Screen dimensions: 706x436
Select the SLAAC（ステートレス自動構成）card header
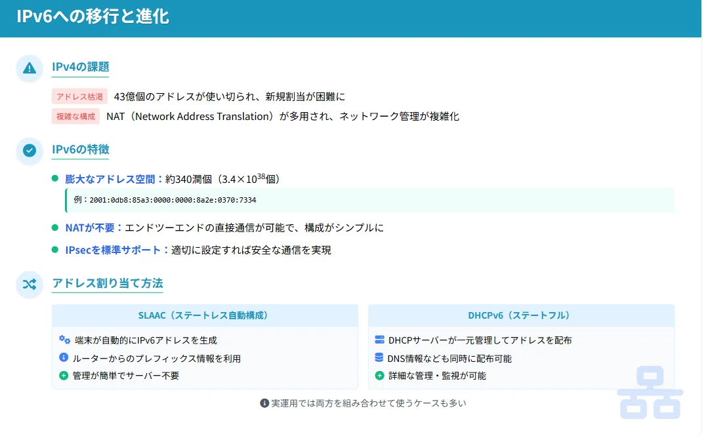(x=205, y=315)
